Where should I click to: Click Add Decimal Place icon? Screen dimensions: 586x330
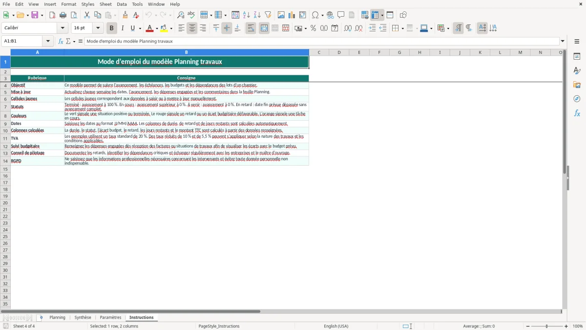pyautogui.click(x=348, y=28)
